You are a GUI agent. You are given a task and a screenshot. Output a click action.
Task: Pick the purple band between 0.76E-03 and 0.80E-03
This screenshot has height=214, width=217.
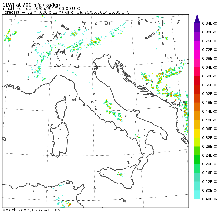pos(197,37)
